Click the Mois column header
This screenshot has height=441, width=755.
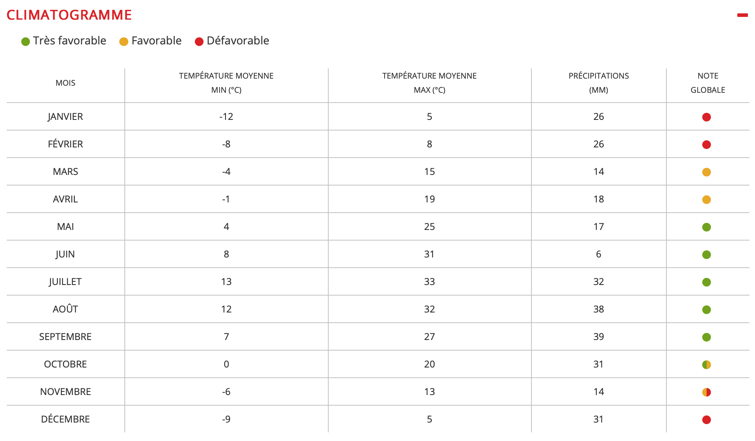coord(65,83)
